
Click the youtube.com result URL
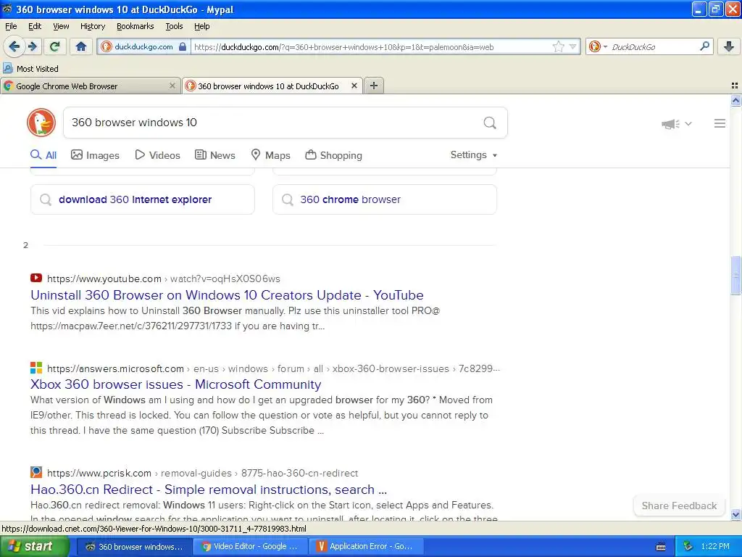(164, 278)
